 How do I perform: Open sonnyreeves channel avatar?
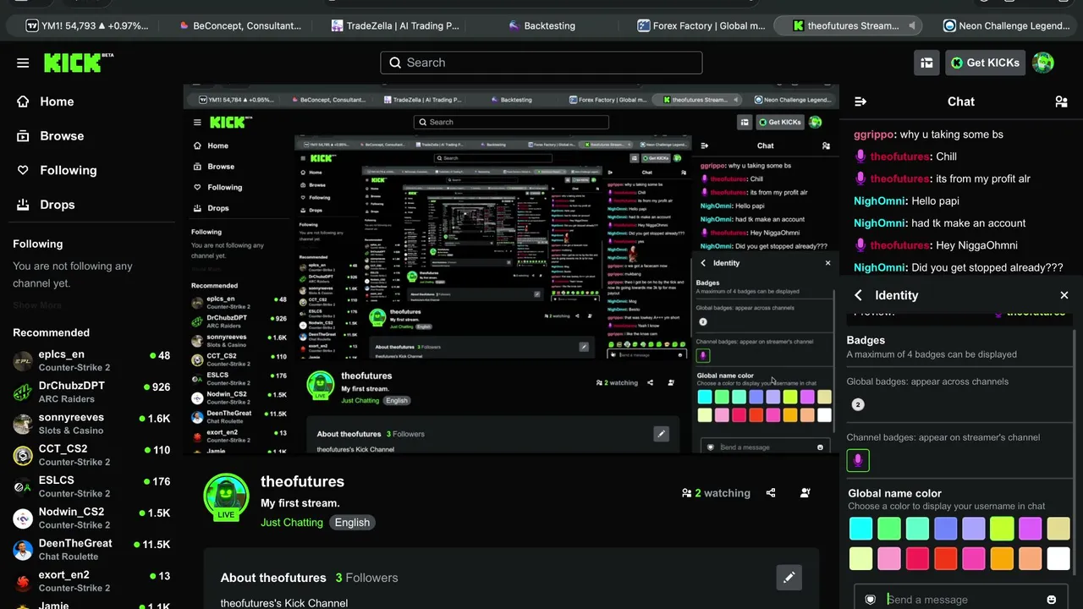23,424
